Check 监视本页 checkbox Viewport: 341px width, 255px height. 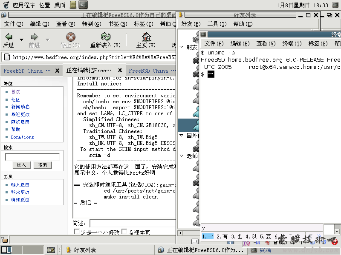coord(124,231)
